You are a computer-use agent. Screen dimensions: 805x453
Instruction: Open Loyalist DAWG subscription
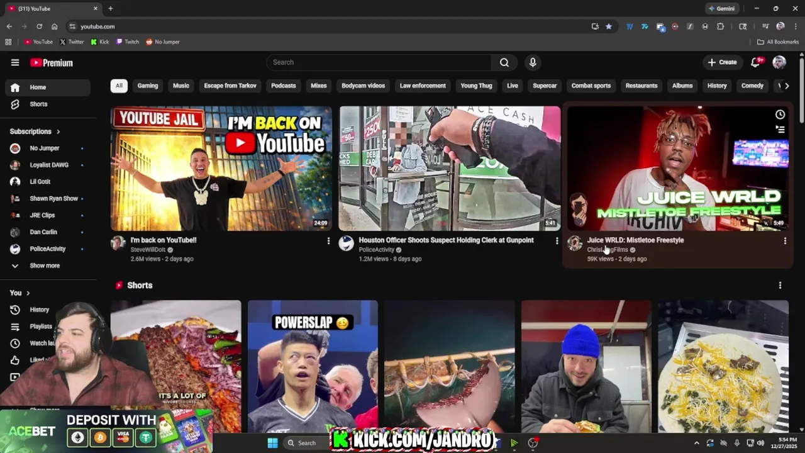click(47, 165)
